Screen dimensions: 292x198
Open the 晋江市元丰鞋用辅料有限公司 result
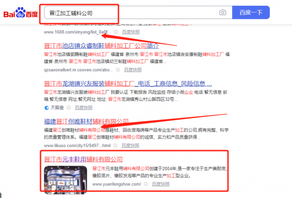(x=83, y=159)
